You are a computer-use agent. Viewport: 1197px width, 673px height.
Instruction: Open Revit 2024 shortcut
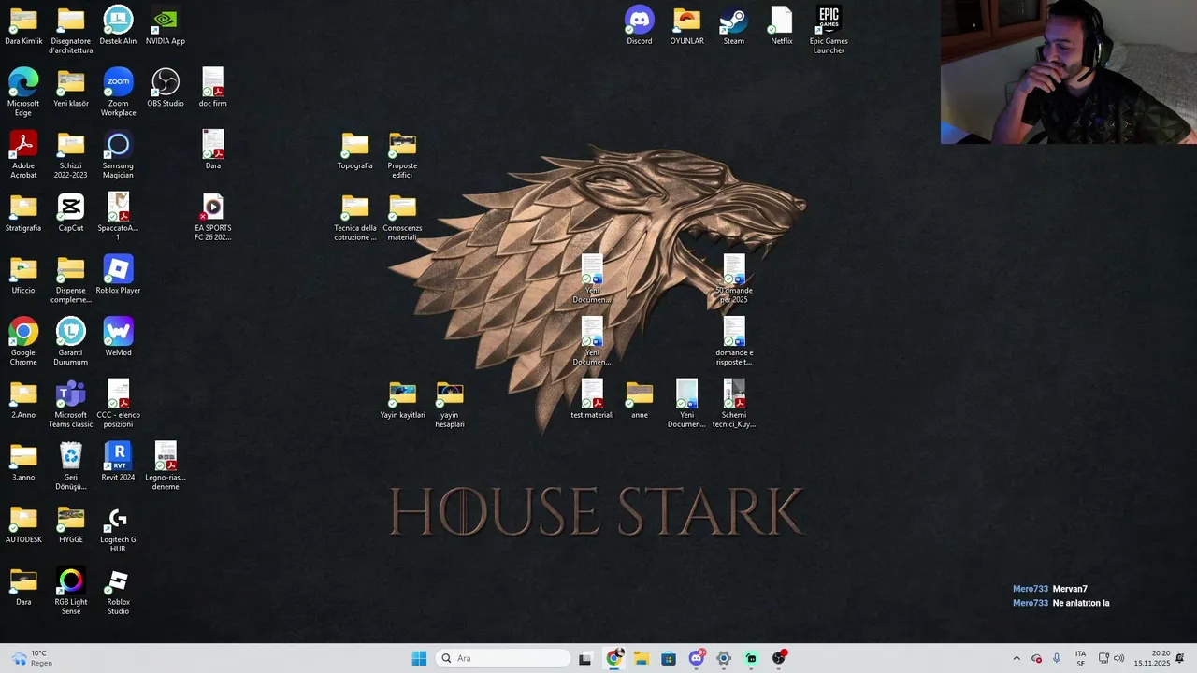[x=118, y=463]
